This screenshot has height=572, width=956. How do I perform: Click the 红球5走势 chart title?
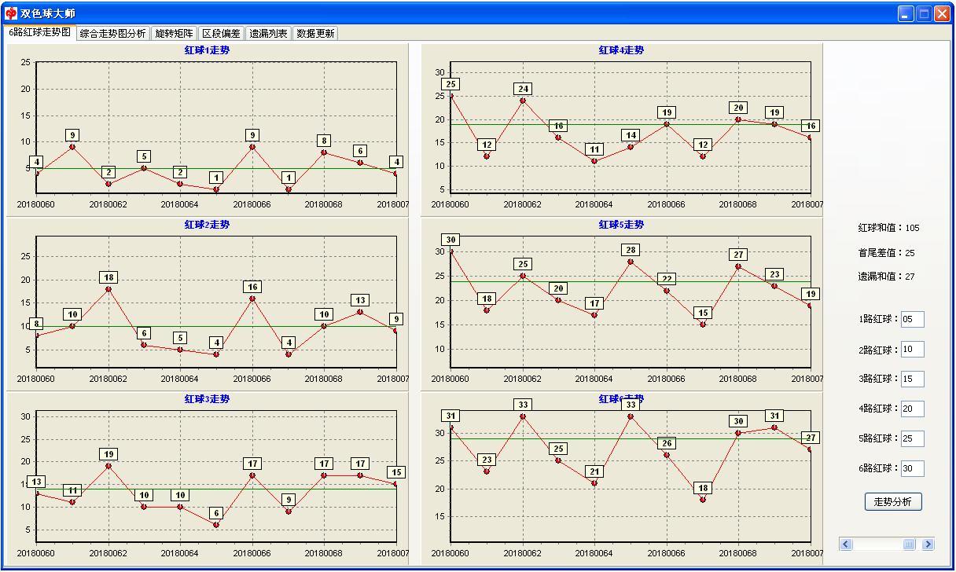click(621, 225)
